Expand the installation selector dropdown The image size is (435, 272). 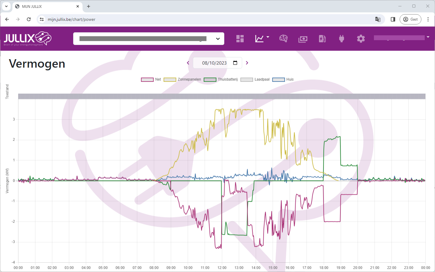coord(218,39)
